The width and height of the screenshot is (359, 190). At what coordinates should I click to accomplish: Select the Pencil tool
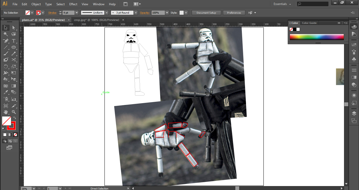(14, 54)
